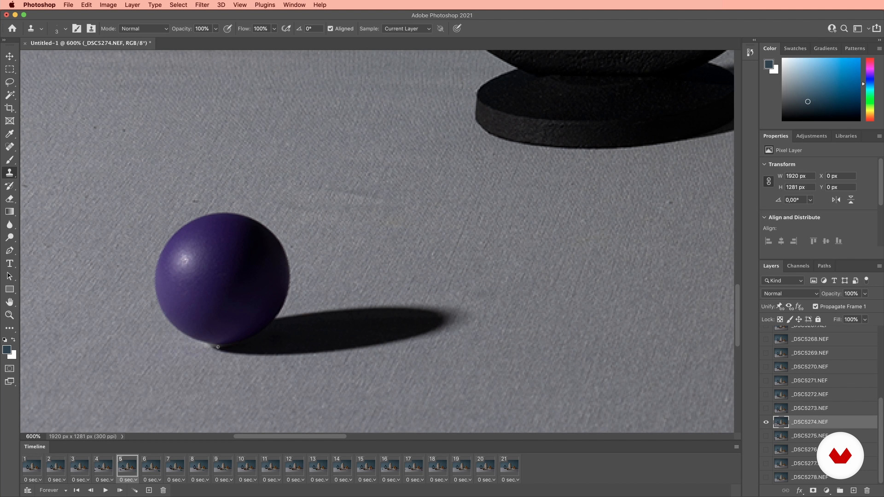This screenshot has height=497, width=884.
Task: Select the History Brush tool
Action: 10,186
